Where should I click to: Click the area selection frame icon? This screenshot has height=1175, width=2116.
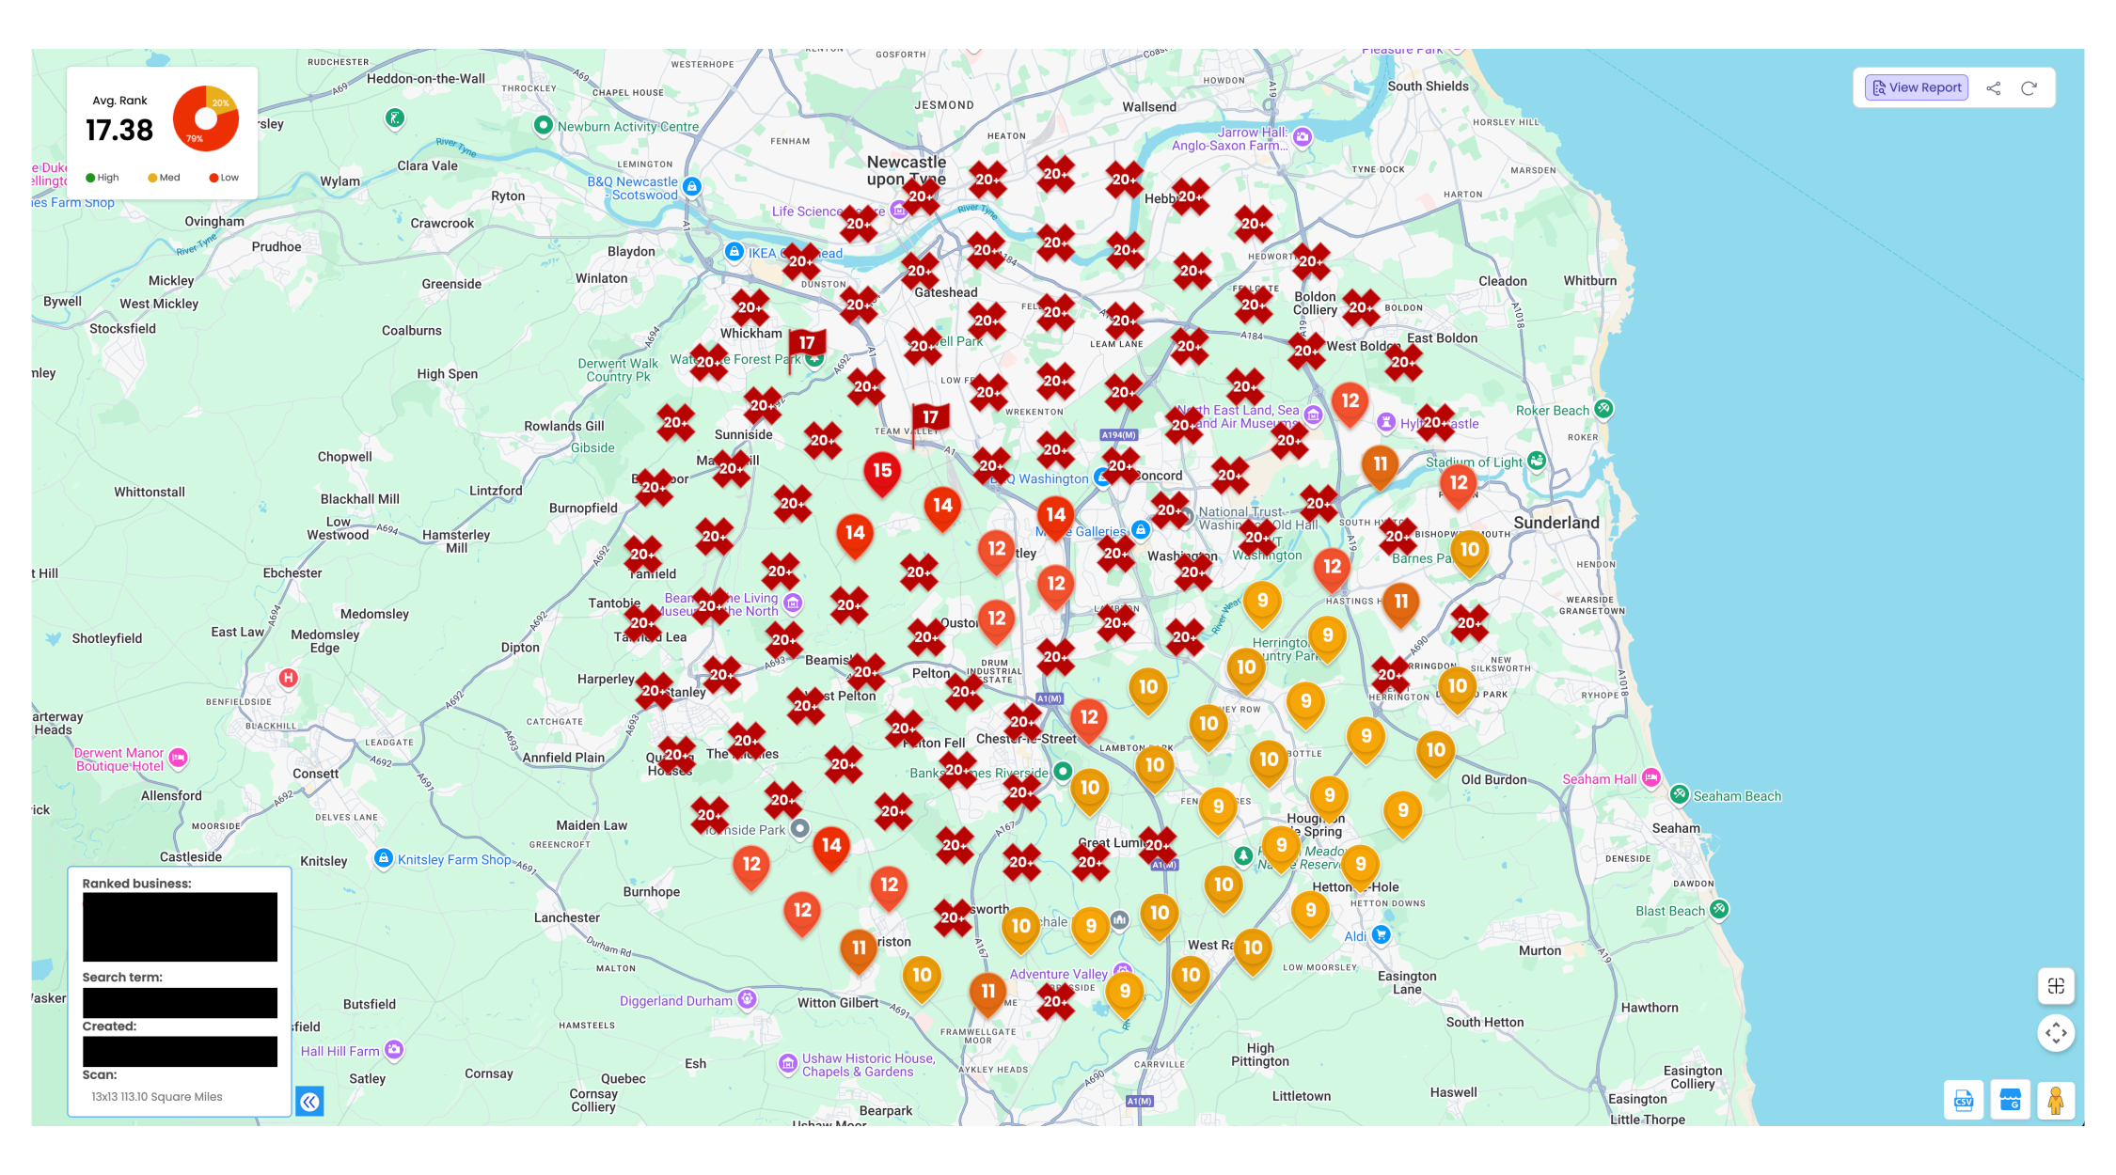[x=2056, y=986]
